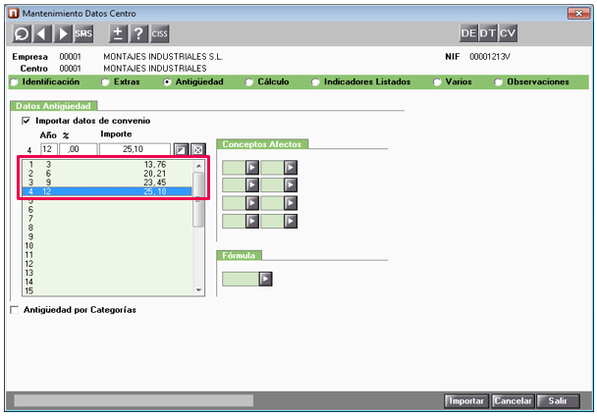The width and height of the screenshot is (597, 416).
Task: Select the Antigüedad radio option
Action: coord(167,82)
